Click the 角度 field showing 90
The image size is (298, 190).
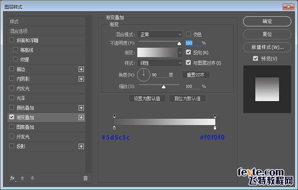pyautogui.click(x=159, y=75)
